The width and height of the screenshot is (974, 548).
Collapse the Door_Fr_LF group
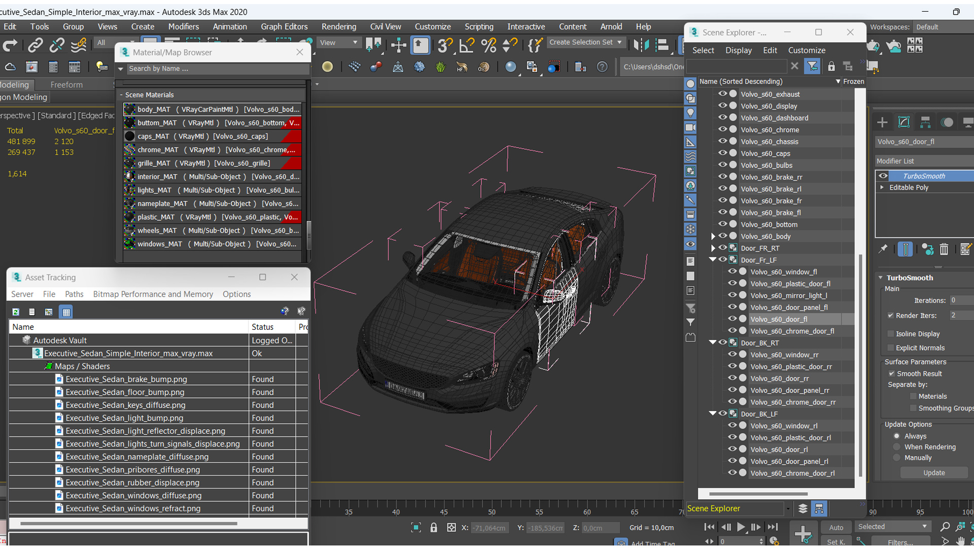coord(713,259)
